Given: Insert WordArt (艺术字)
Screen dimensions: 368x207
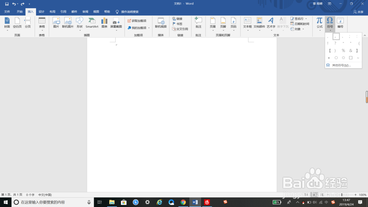Looking at the screenshot, I should [x=271, y=24].
